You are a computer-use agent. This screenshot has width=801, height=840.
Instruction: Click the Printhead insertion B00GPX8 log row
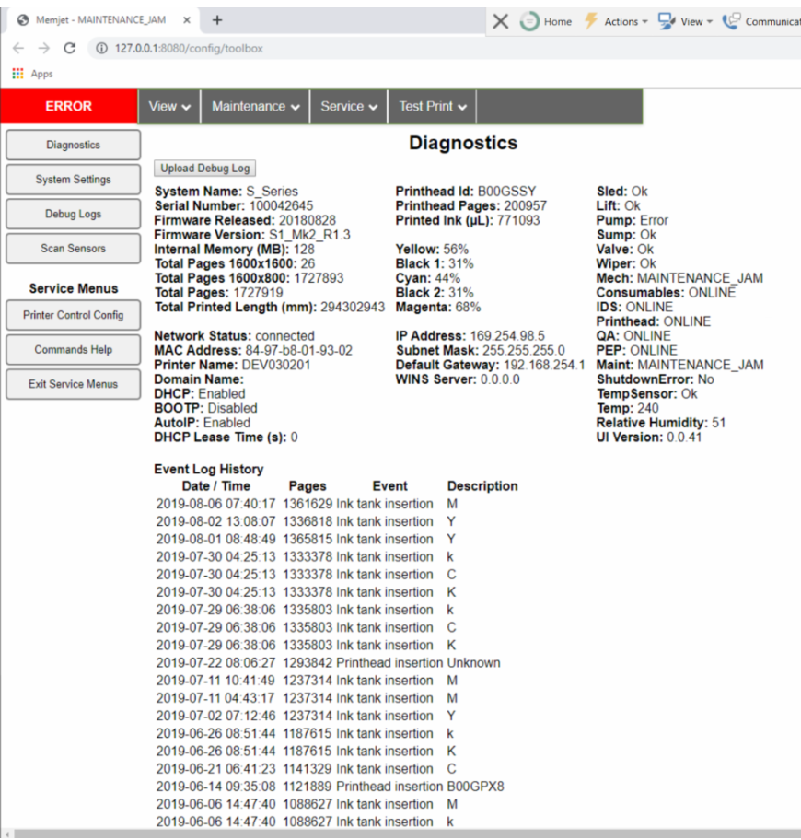[x=331, y=787]
